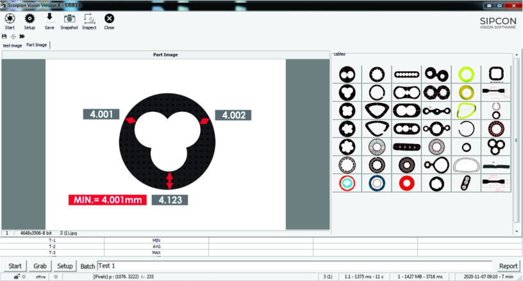Click the cables panel vertical scrollbar

[517, 141]
